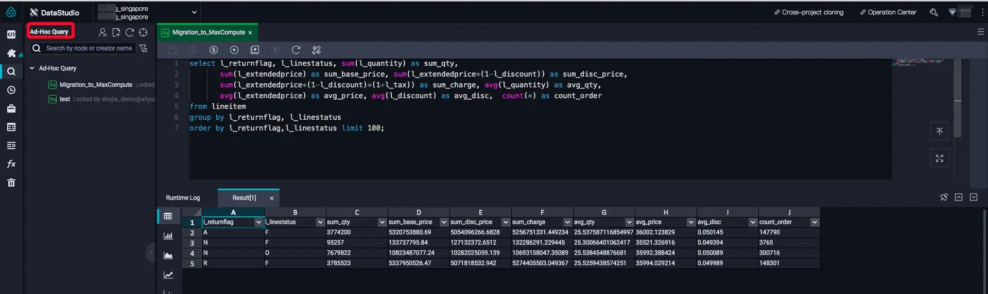Open the vertical three-dots menu top right
Image resolution: width=988 pixels, height=294 pixels.
coord(982,12)
